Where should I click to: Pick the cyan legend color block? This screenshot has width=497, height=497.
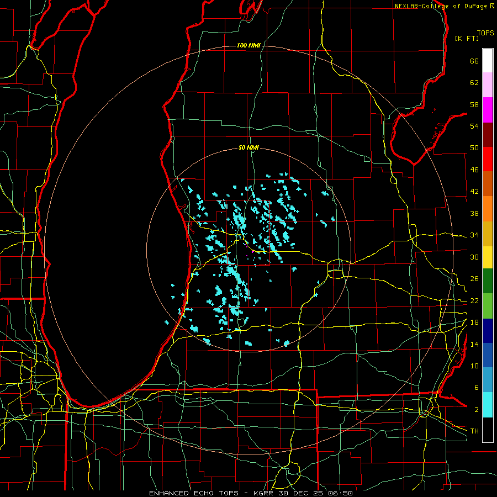[x=488, y=405]
